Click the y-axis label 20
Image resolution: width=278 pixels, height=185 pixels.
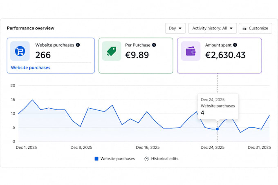[13, 85]
